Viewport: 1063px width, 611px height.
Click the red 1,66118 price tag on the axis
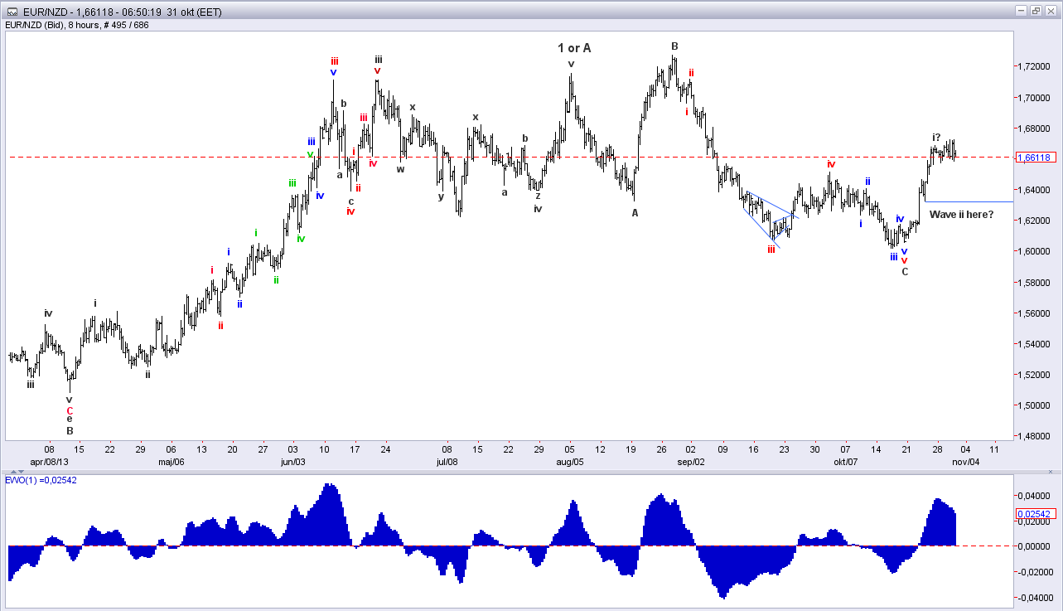click(x=1034, y=157)
